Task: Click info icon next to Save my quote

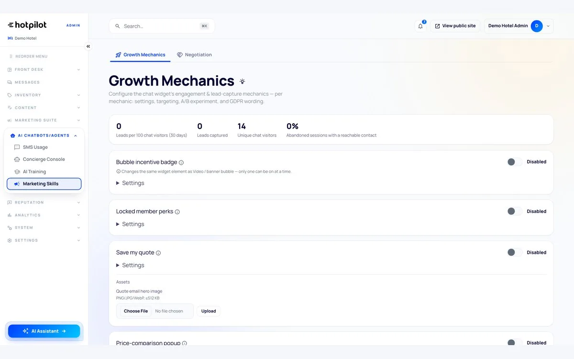Action: [x=158, y=253]
